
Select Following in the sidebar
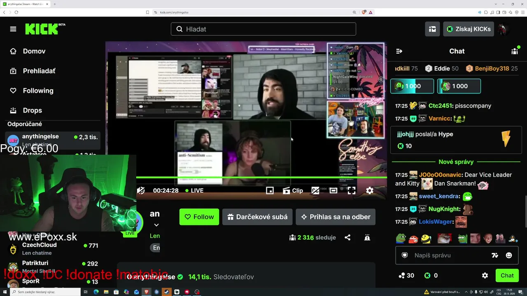coord(32,90)
